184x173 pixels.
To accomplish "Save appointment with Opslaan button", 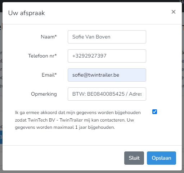I will [x=161, y=158].
